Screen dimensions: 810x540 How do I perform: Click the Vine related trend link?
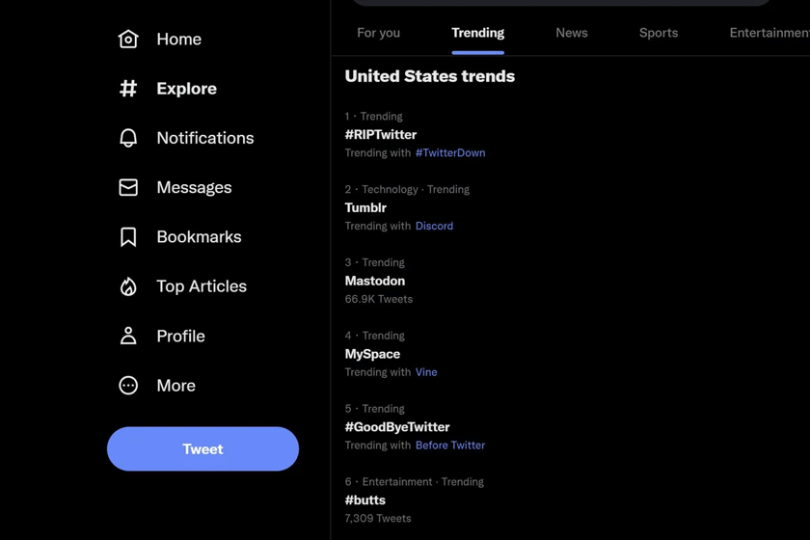(426, 372)
